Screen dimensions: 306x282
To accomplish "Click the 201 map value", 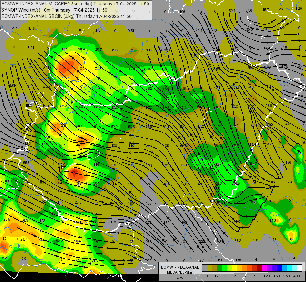I will pos(166,204).
